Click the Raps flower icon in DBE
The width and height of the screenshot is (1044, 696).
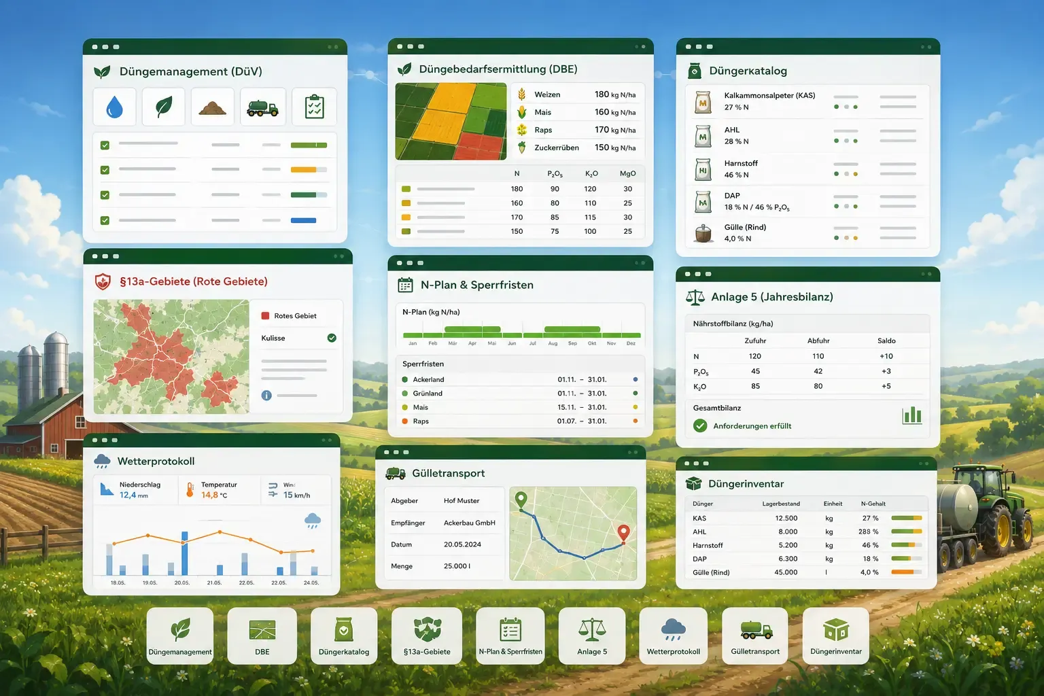click(522, 130)
